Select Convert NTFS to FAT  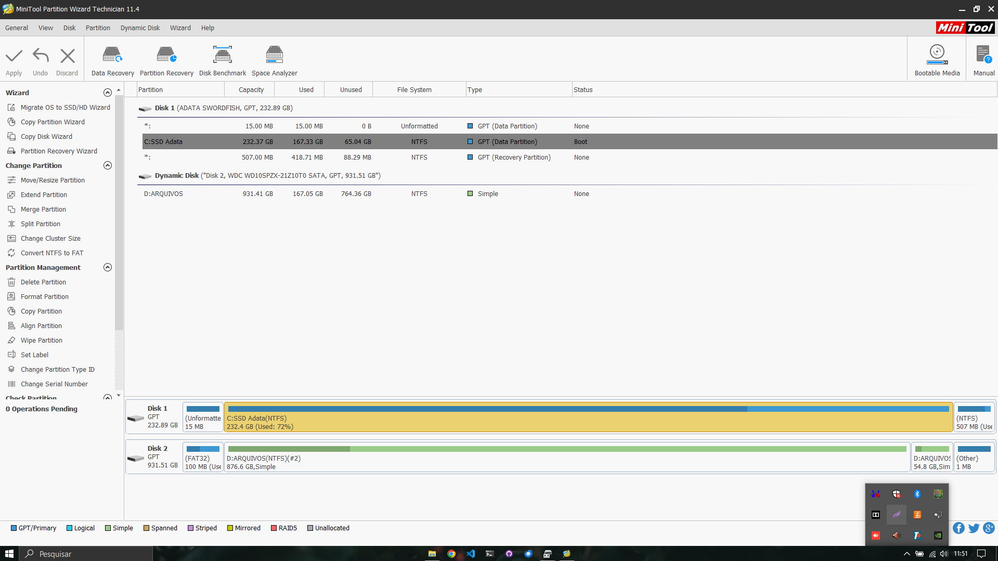point(52,253)
